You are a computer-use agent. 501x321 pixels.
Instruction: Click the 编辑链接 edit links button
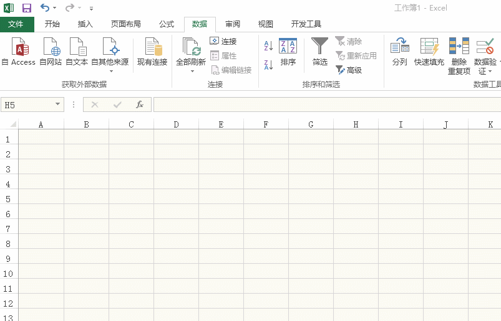pos(231,70)
